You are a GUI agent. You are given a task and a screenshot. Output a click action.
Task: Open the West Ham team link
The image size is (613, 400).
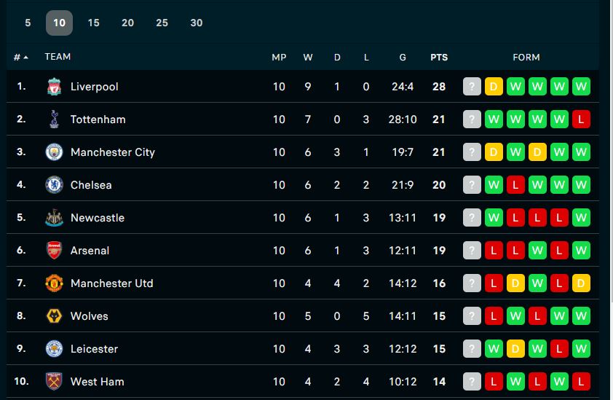pos(98,382)
